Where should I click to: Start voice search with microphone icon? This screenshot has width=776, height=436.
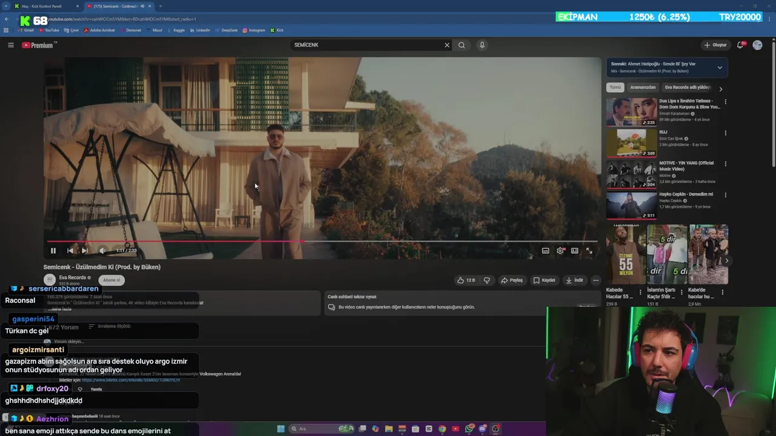(482, 45)
